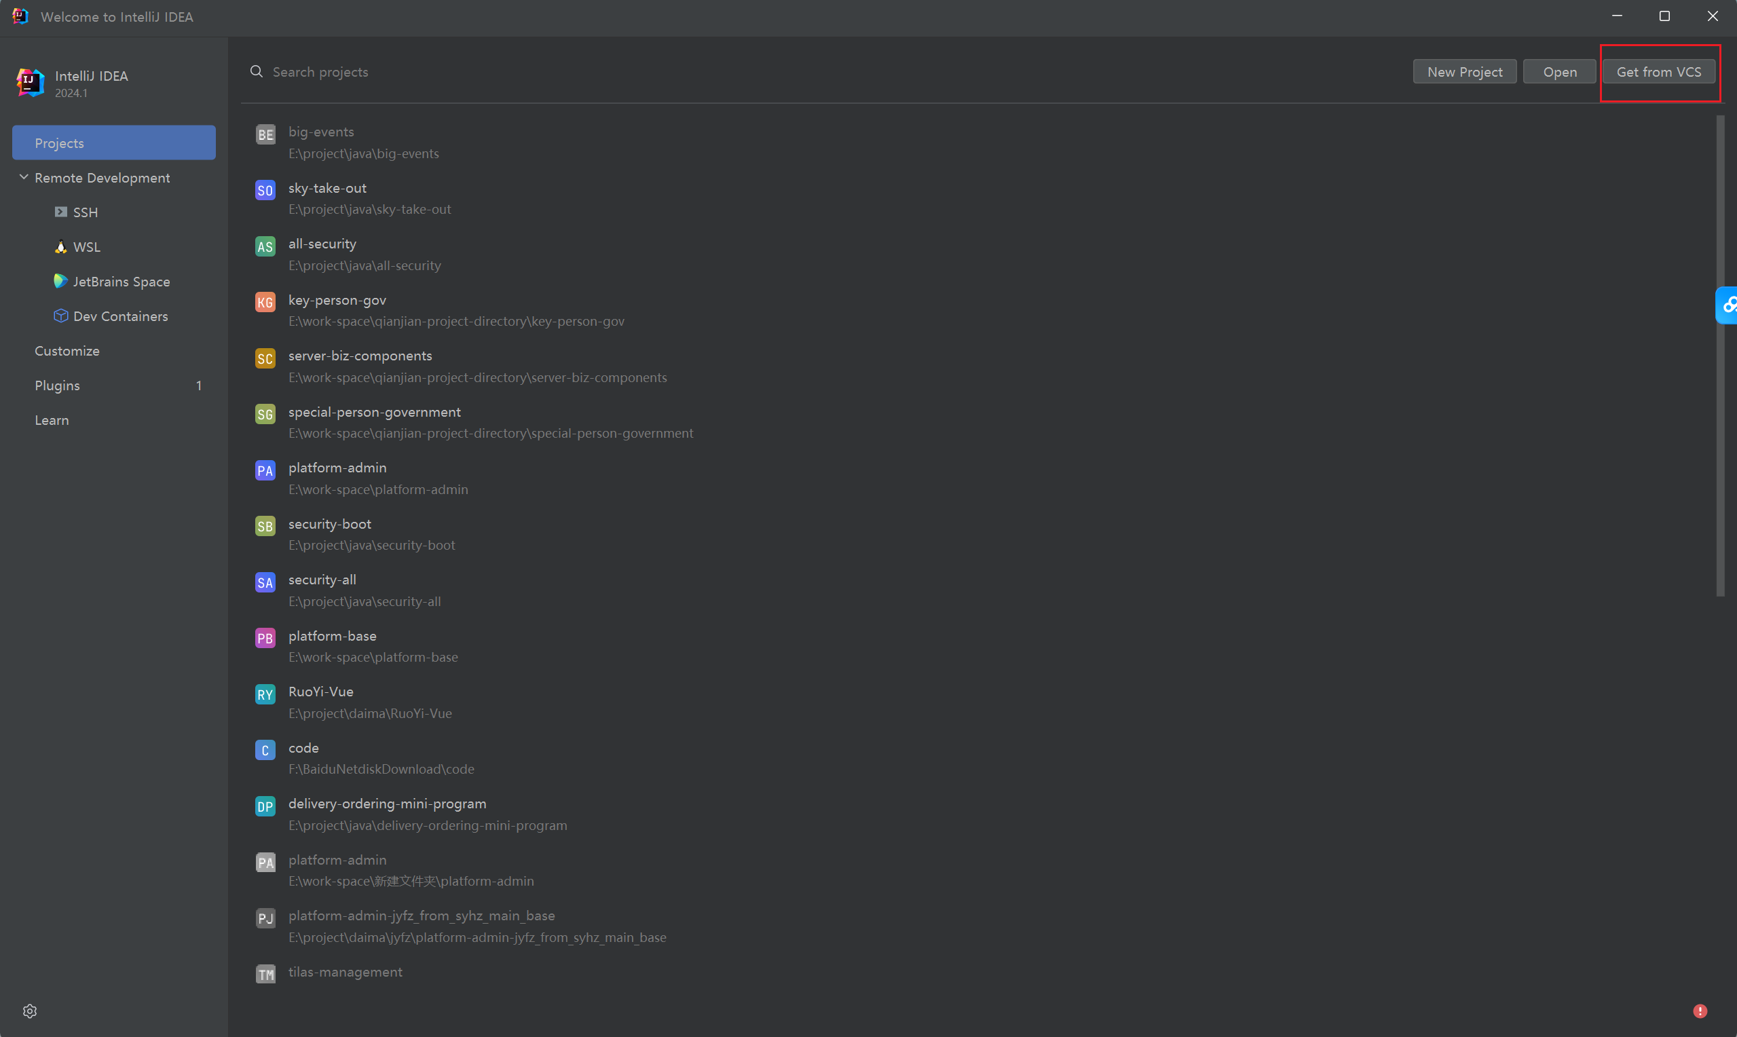Click the blue floating link icon at right edge
This screenshot has height=1037, width=1737.
pyautogui.click(x=1727, y=305)
